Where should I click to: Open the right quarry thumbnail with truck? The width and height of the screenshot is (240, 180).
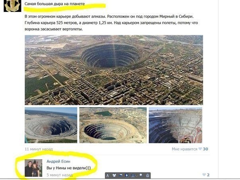(x=175, y=125)
